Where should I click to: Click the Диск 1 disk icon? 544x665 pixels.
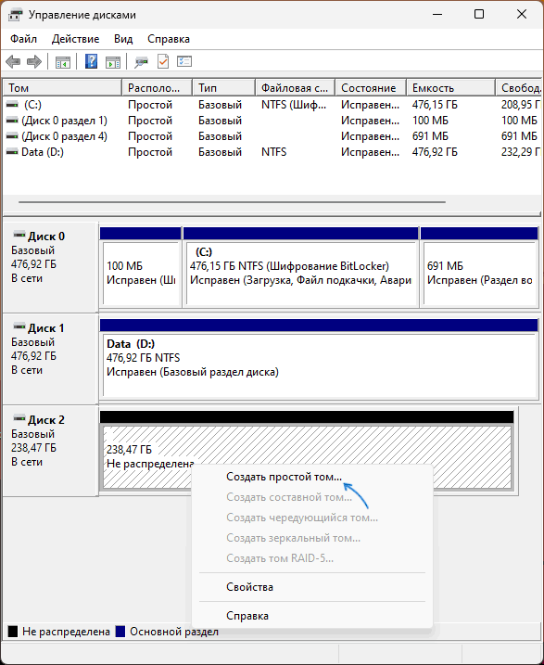19,326
